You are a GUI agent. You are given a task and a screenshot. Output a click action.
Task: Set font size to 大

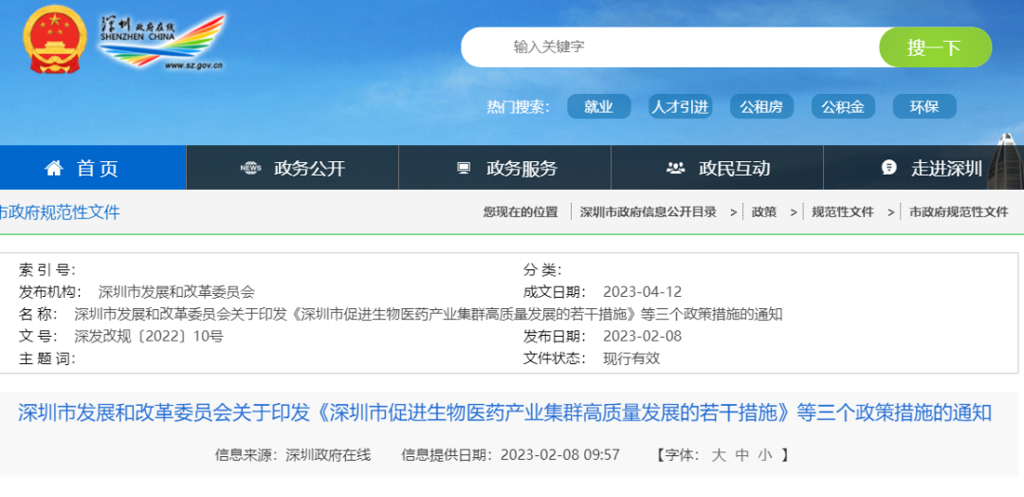(719, 455)
